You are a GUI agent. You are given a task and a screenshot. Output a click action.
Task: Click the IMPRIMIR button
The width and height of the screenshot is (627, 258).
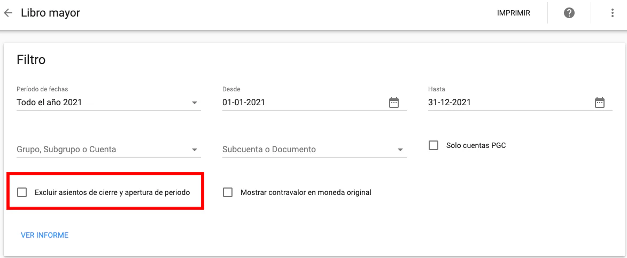(x=513, y=13)
